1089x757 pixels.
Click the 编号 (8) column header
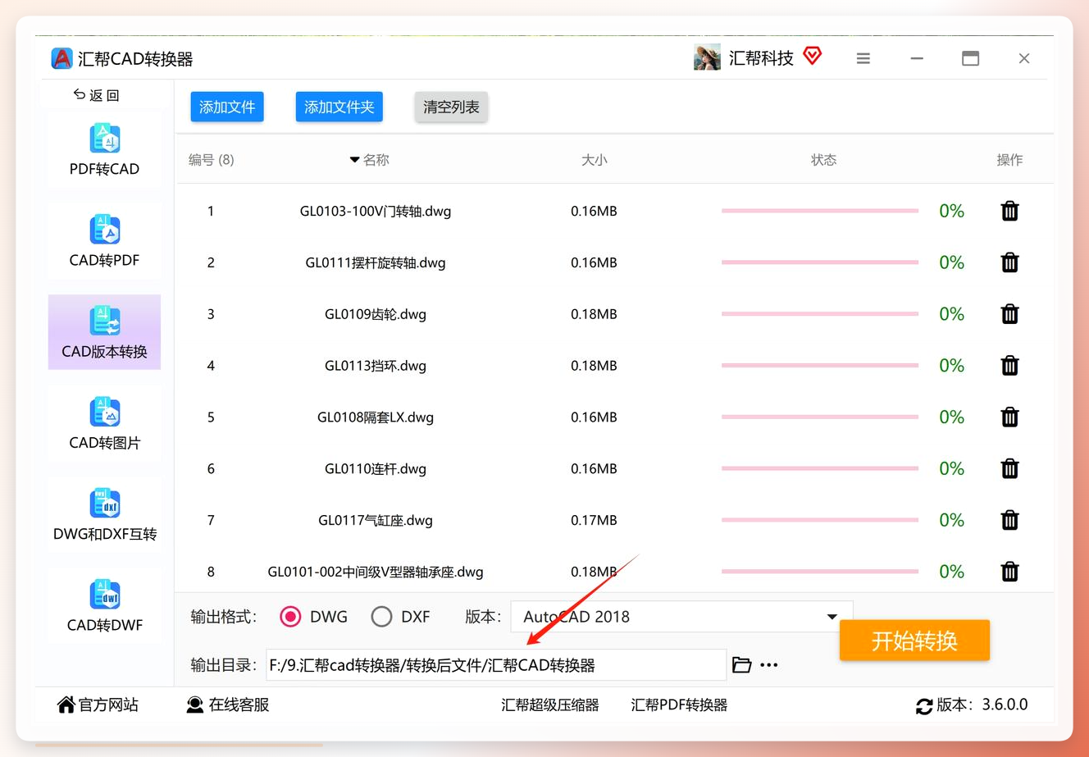point(212,160)
